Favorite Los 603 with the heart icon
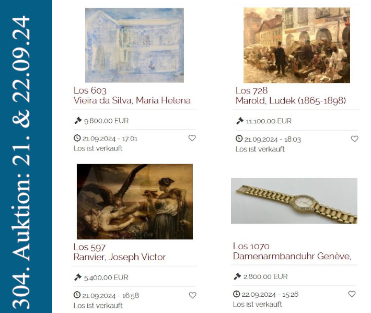The height and width of the screenshot is (313, 371). tap(192, 138)
